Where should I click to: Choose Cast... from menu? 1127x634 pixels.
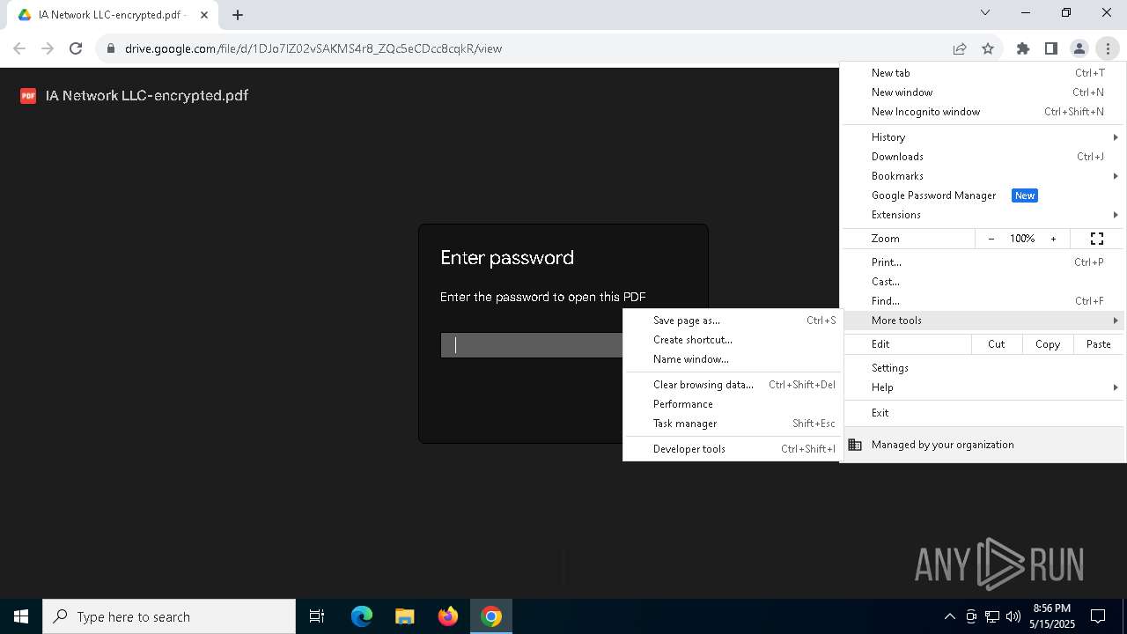(983, 282)
